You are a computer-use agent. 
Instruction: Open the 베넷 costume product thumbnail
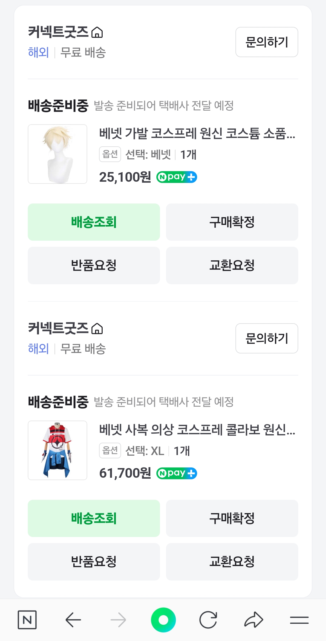click(58, 450)
